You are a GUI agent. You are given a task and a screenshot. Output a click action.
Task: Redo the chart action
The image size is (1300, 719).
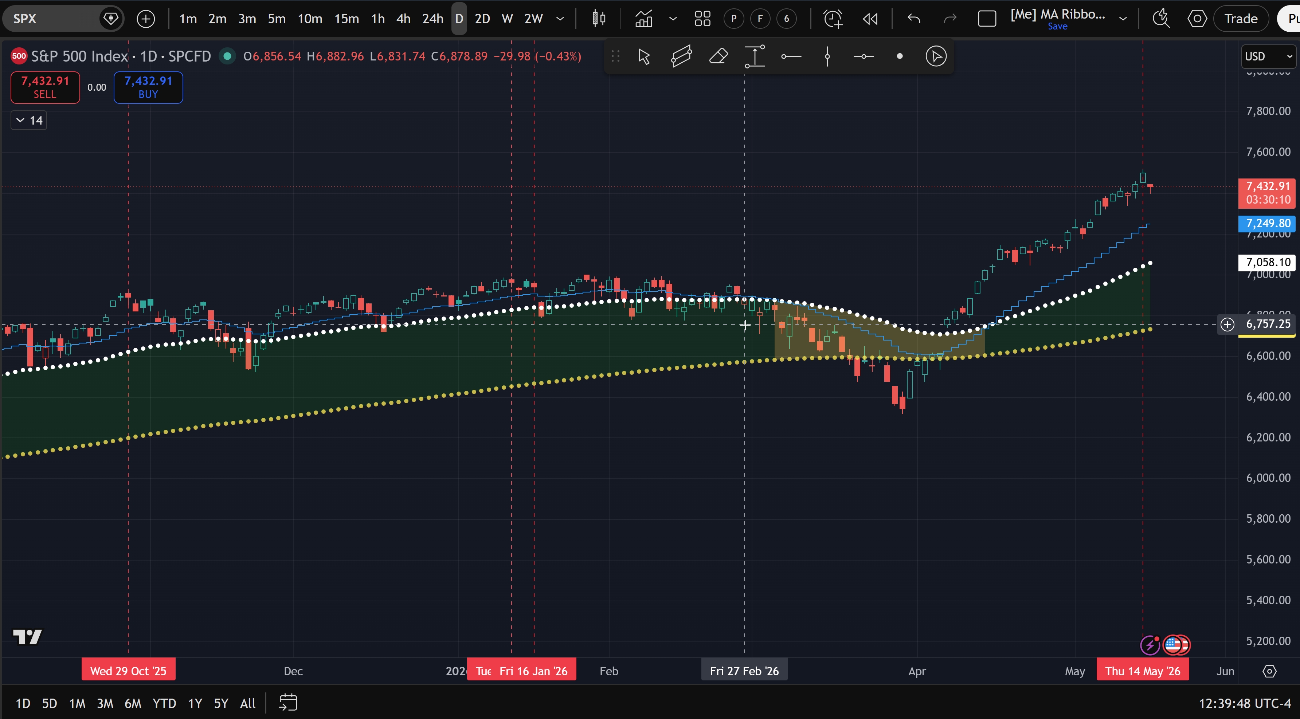[950, 19]
